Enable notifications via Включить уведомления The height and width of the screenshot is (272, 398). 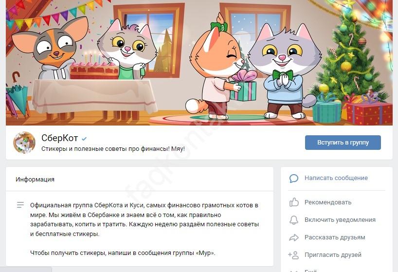coord(340,220)
